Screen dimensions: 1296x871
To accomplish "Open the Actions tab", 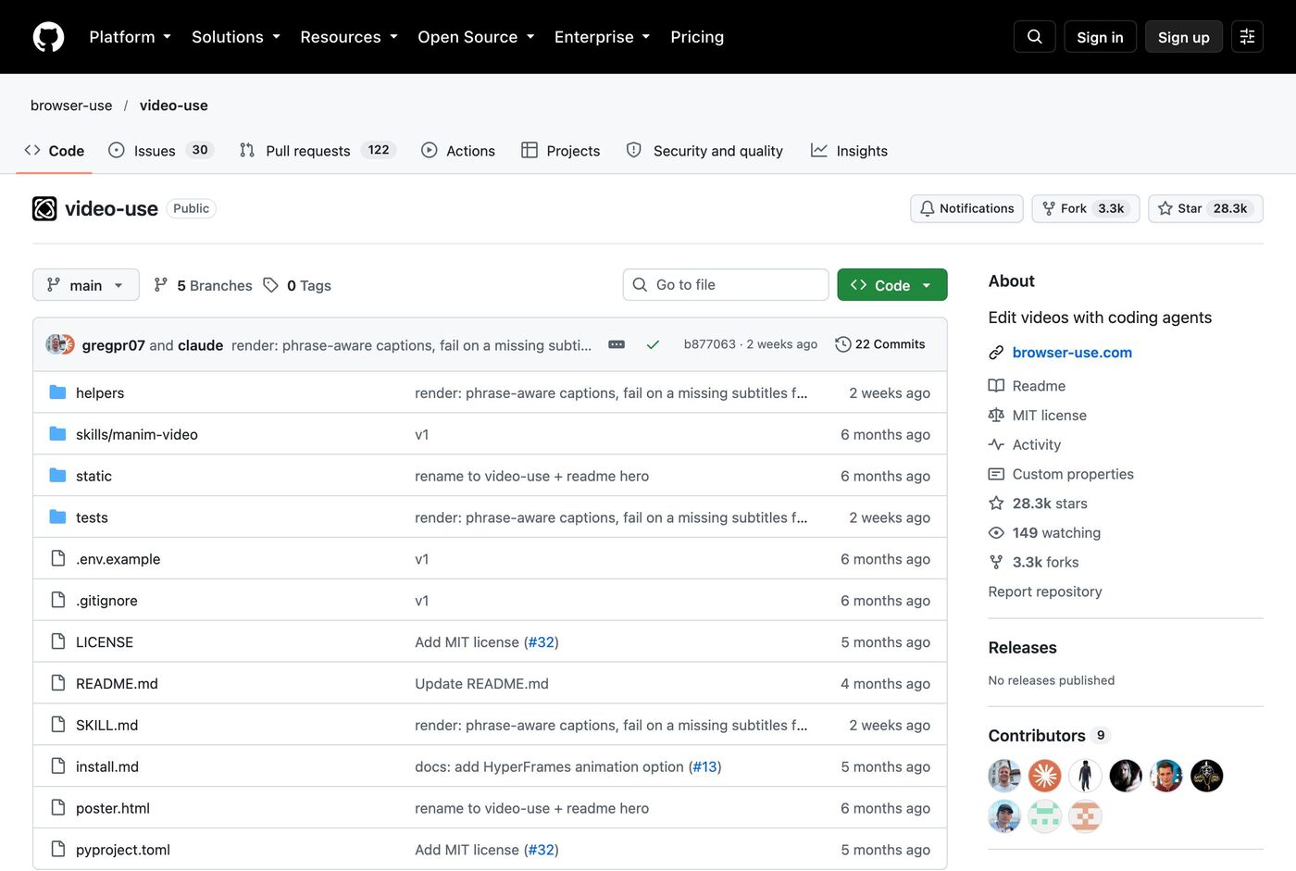I will pos(458,151).
